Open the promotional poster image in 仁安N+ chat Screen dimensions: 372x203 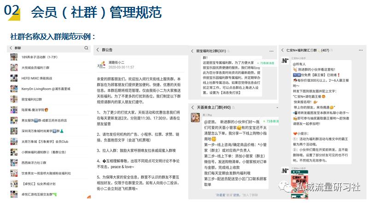(299, 185)
